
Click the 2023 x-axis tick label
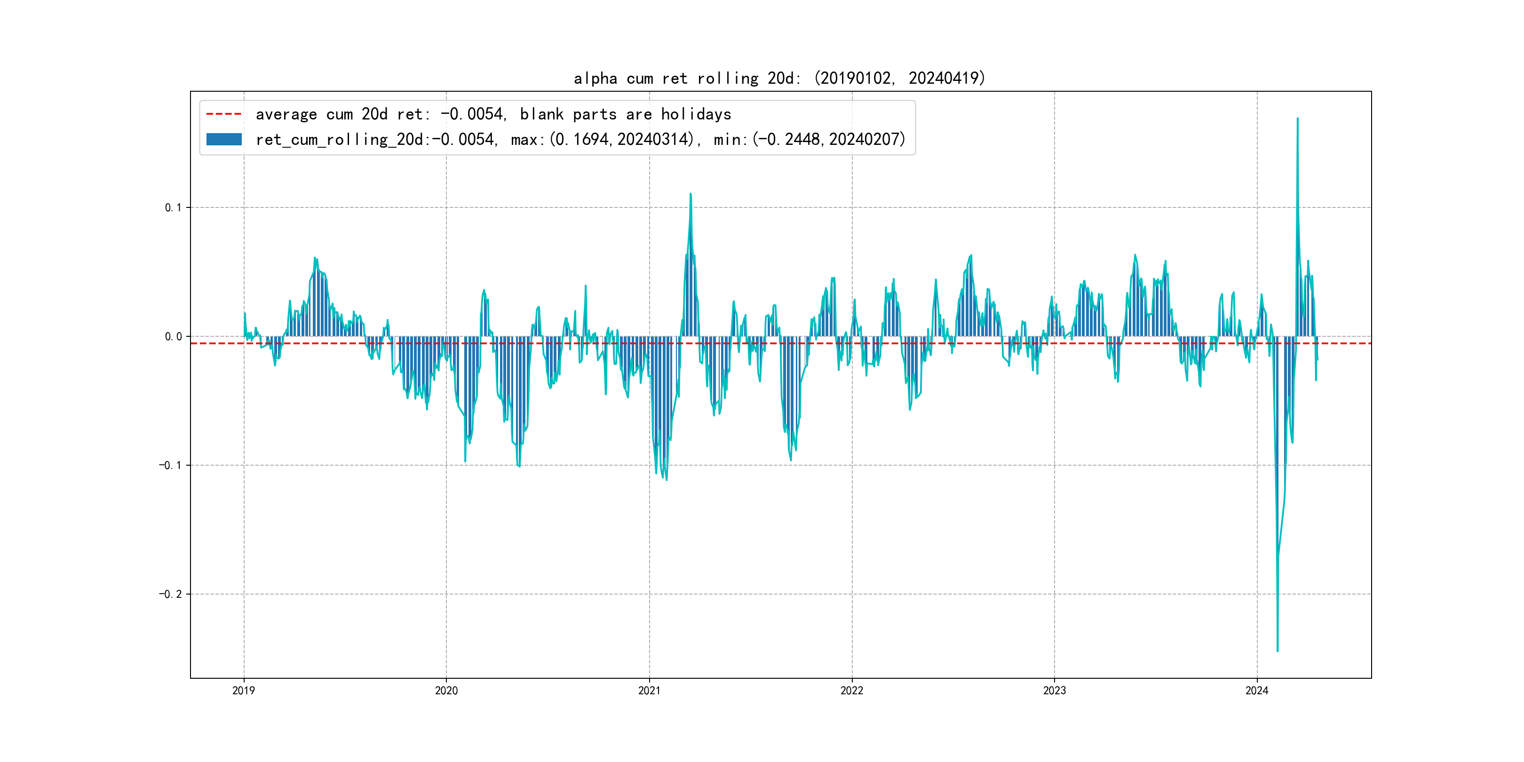tap(1054, 691)
